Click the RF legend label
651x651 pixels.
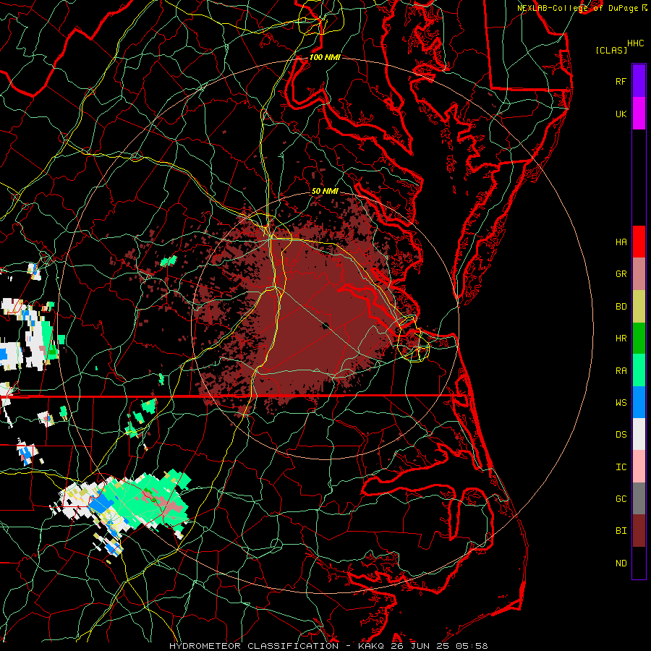tap(621, 81)
